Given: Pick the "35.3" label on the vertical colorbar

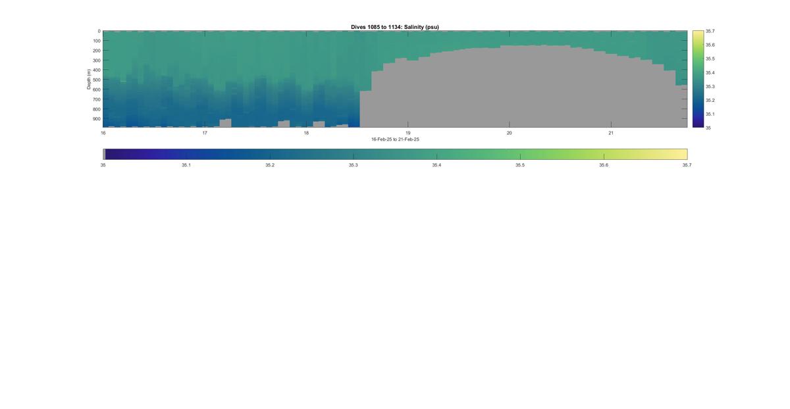Looking at the screenshot, I should coord(710,86).
